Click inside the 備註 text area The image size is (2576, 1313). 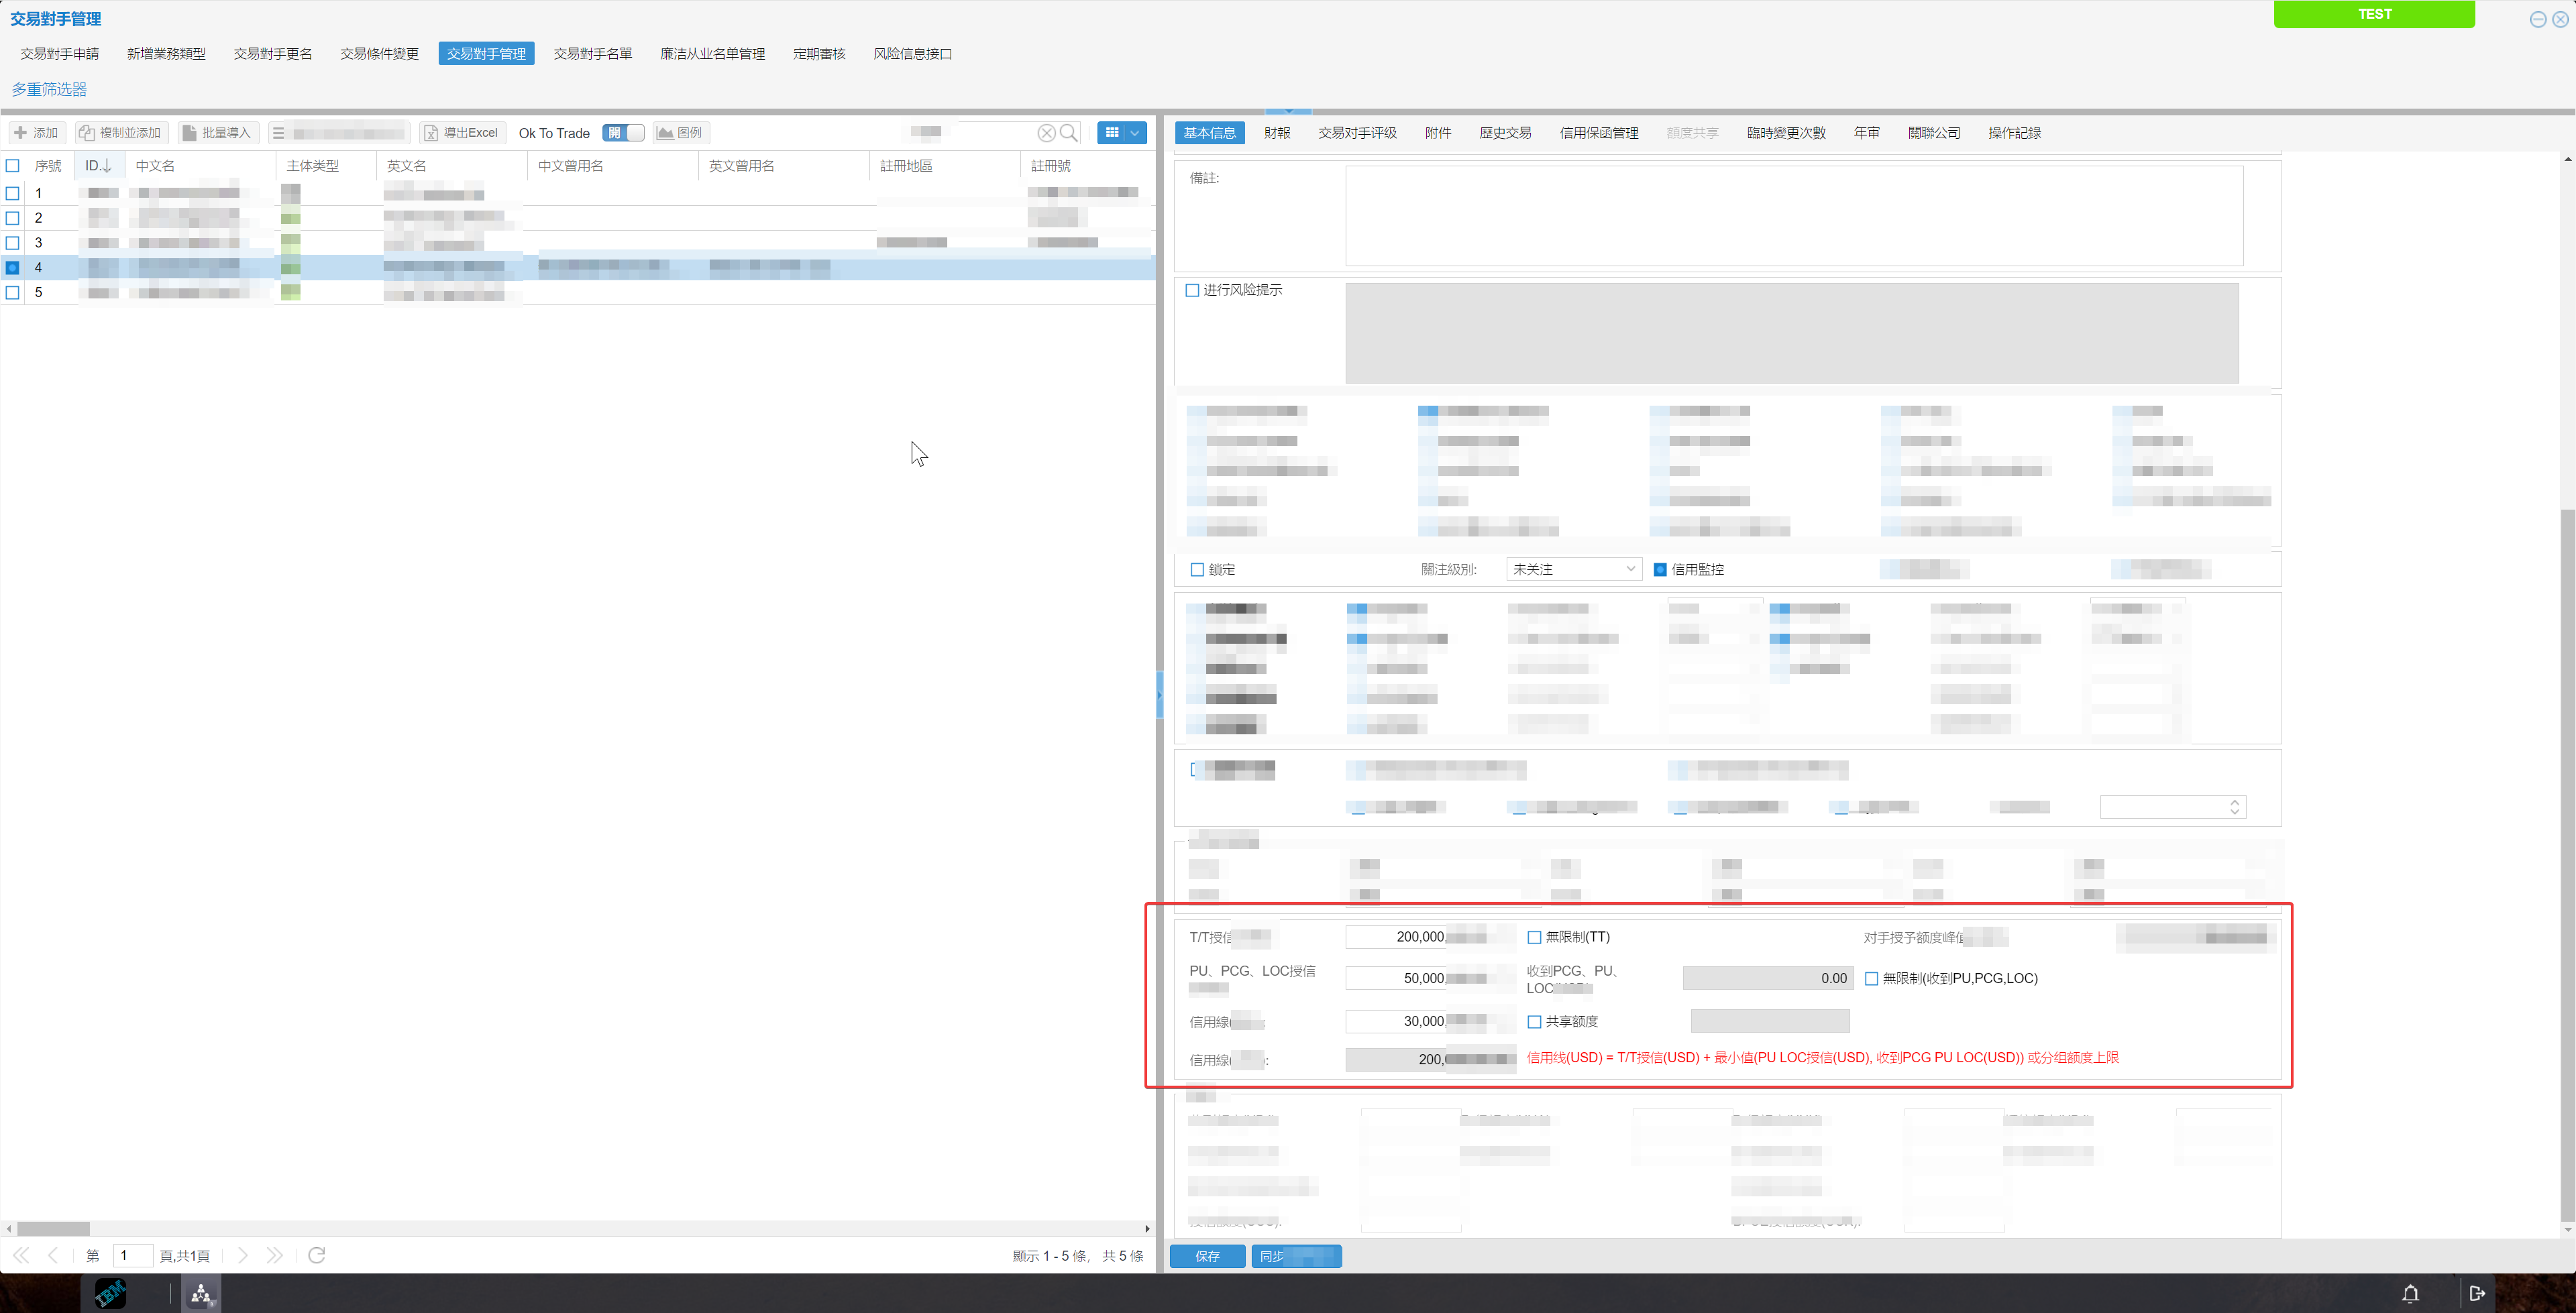click(1793, 216)
